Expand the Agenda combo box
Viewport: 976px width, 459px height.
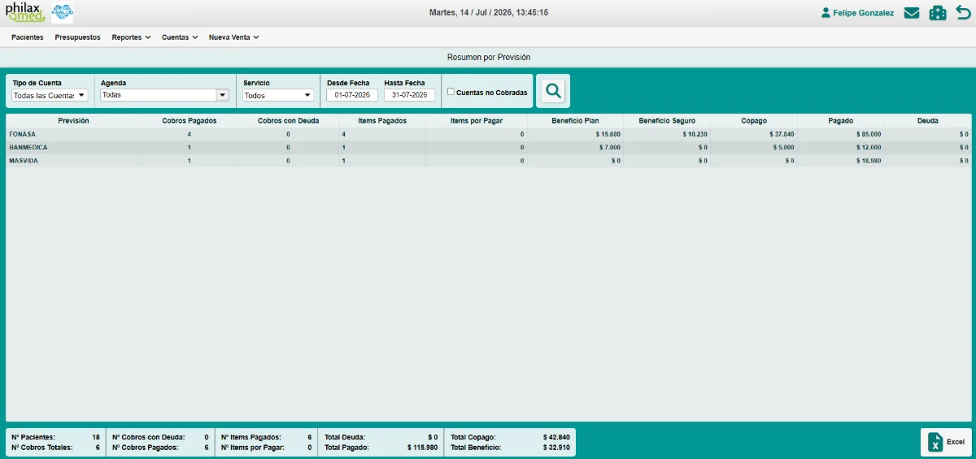tap(164, 94)
